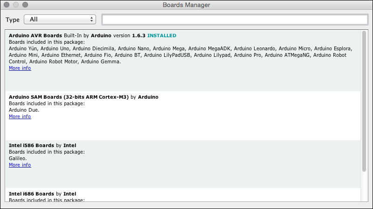Select the Intel i686 Boards package title
Viewport: 373px width, 209px height.
(x=31, y=194)
